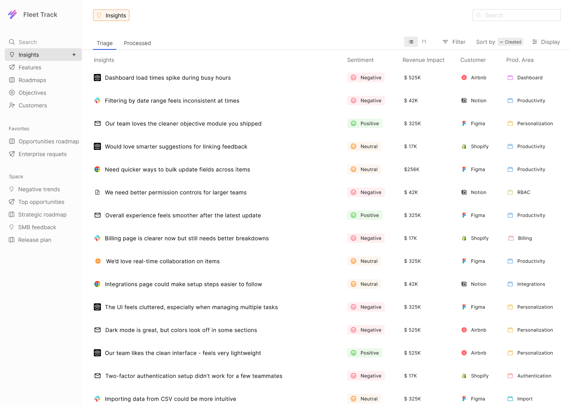
Task: Switch to board column view
Action: click(424, 42)
